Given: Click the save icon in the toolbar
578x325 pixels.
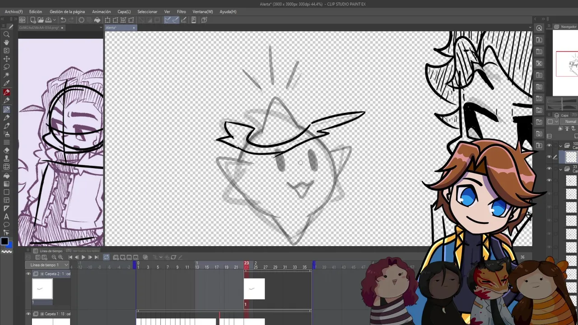Looking at the screenshot, I should tap(48, 20).
